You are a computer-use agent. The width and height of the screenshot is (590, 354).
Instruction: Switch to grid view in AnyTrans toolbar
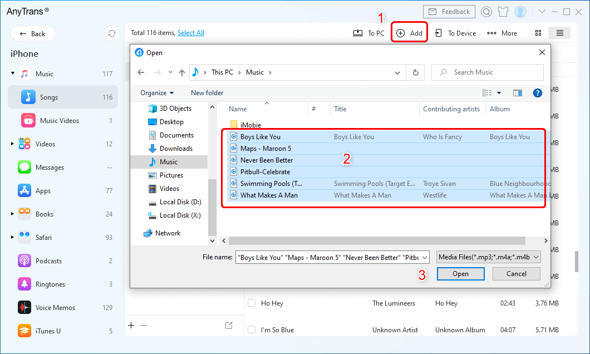point(538,33)
